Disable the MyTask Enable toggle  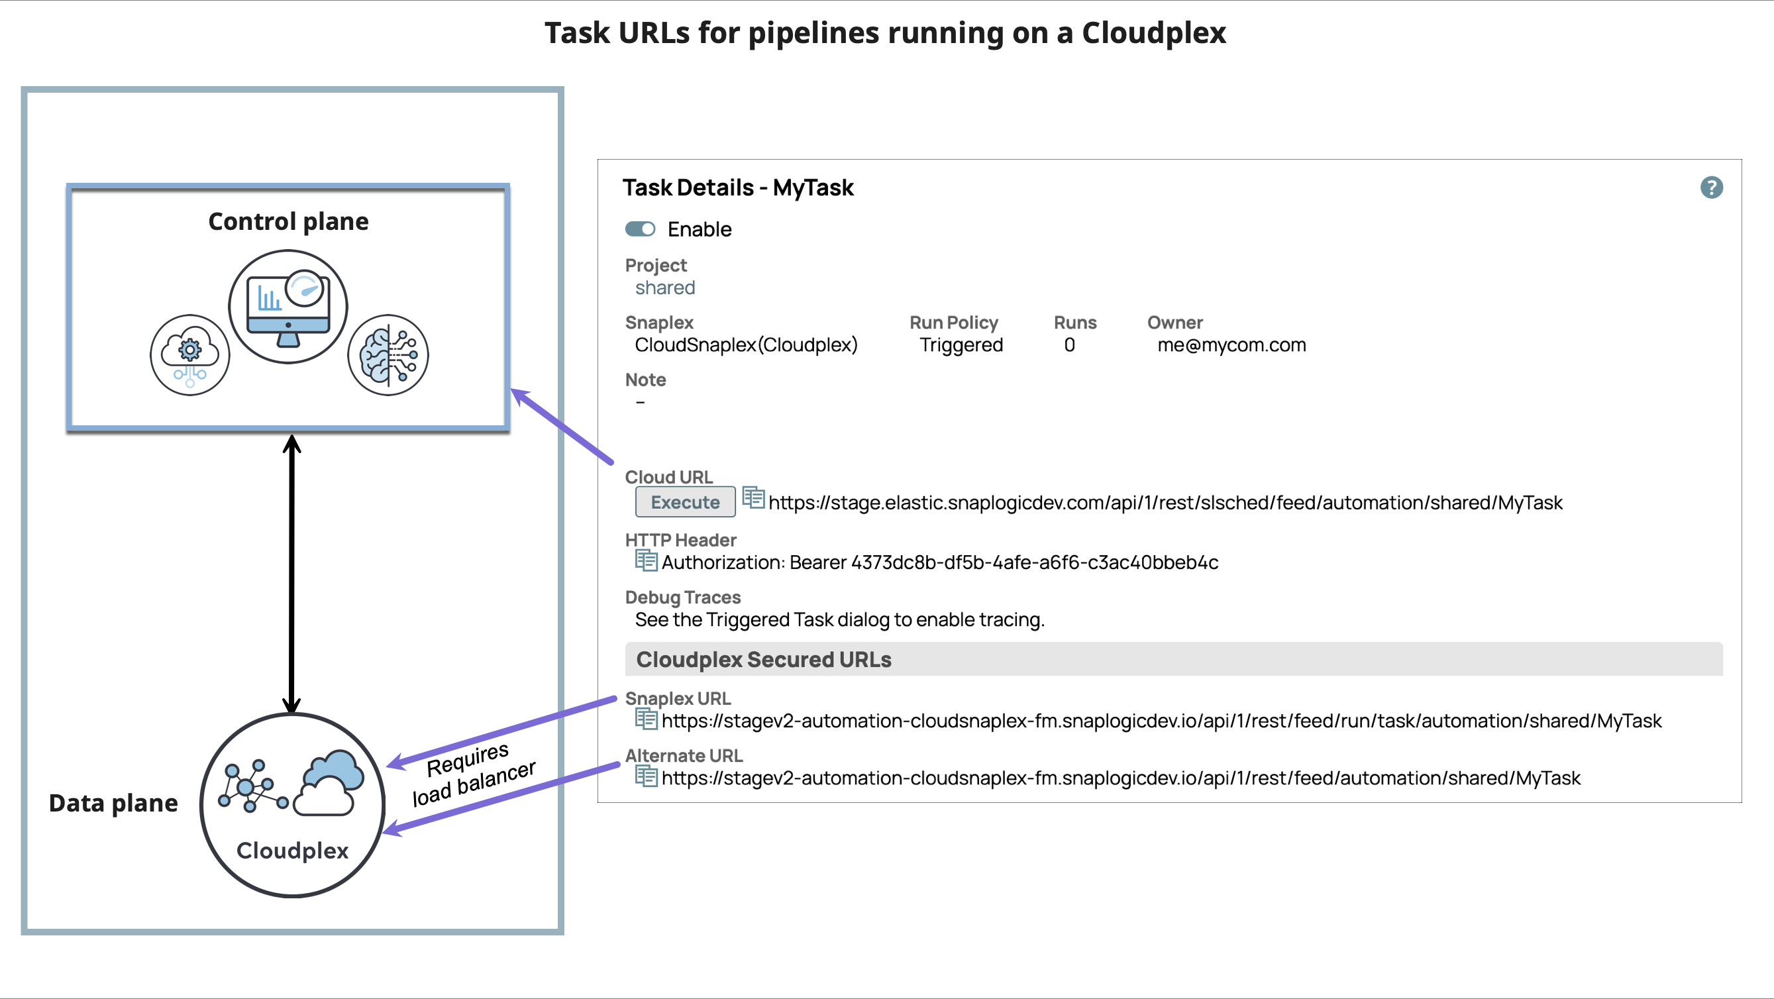(x=640, y=229)
